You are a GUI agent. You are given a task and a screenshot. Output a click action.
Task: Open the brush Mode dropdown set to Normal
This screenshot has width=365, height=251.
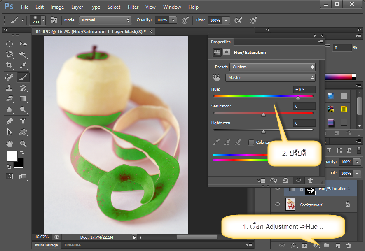(x=105, y=20)
